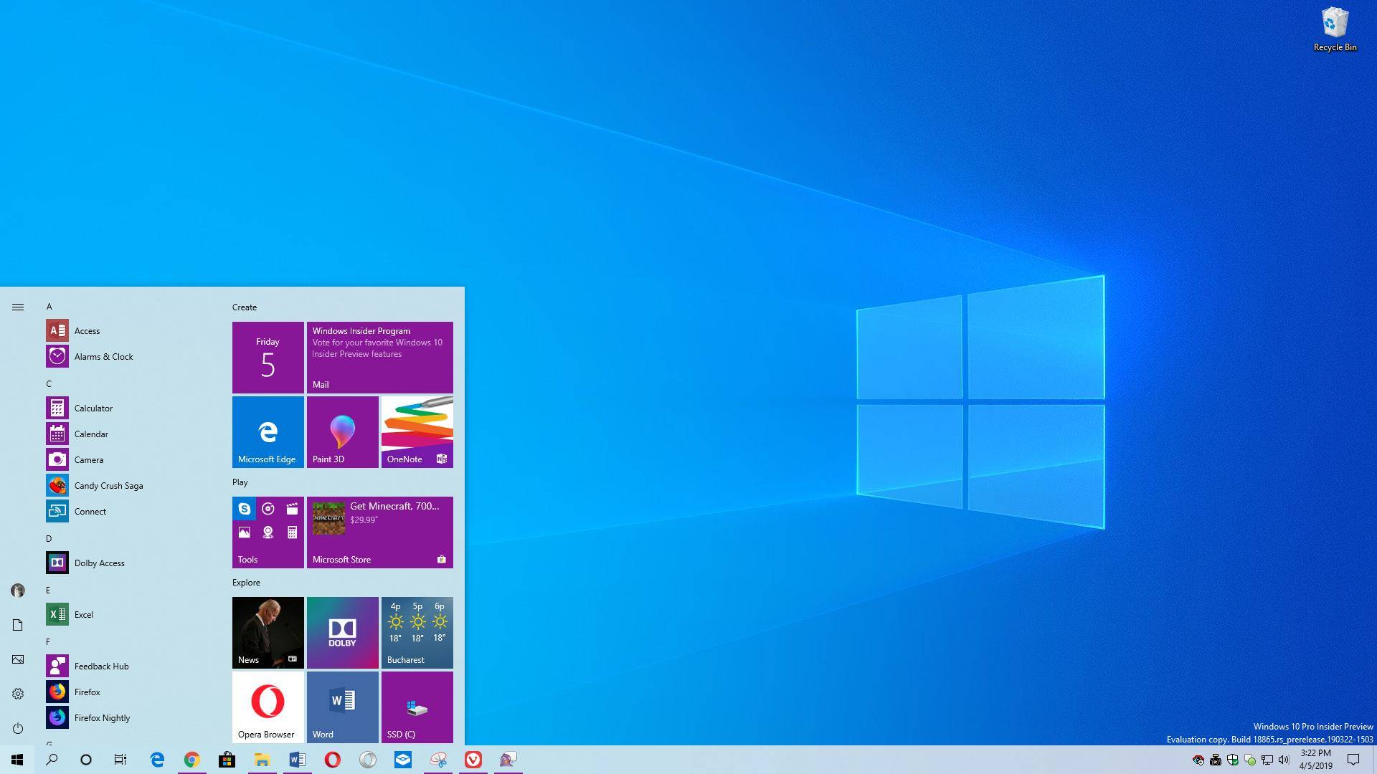Click the Bucharest weather tile

417,631
